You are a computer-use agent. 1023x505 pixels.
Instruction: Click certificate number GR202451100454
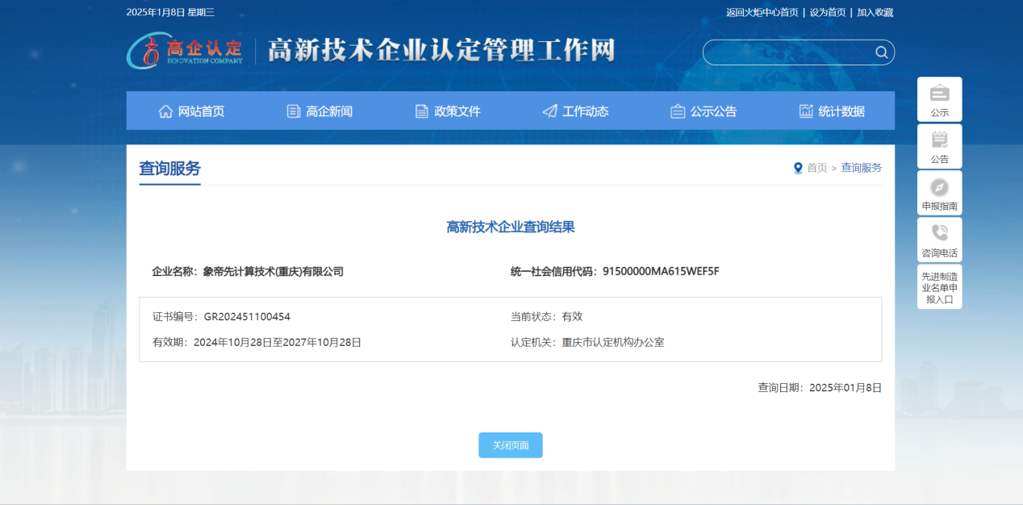click(247, 317)
